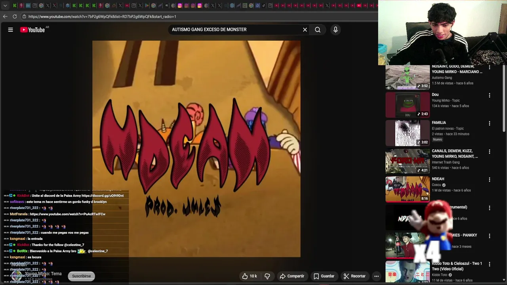This screenshot has height=285, width=507.
Task: Open the Dou video title
Action: click(x=435, y=95)
